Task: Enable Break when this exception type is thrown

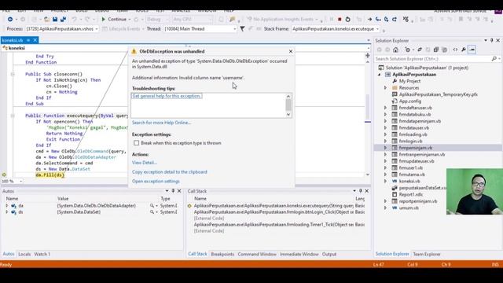Action: (x=136, y=143)
